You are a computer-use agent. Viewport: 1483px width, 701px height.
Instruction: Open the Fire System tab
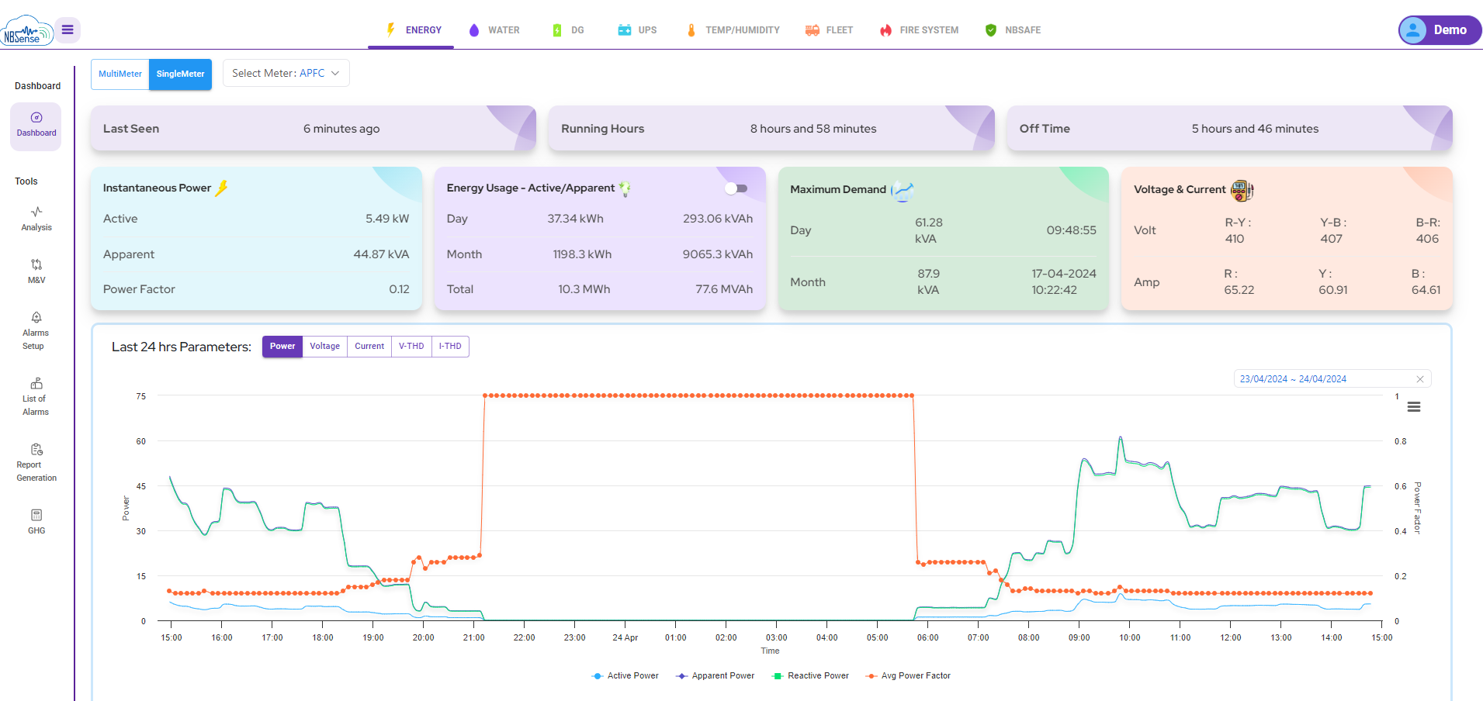tap(920, 30)
